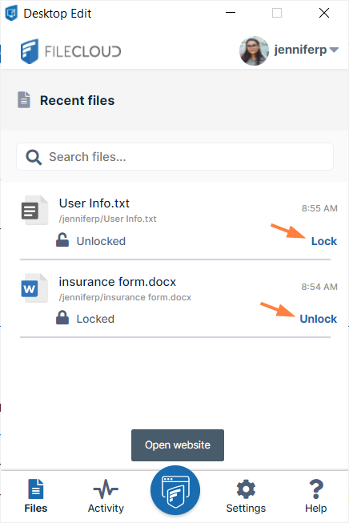Click the magnifier icon in search box

pyautogui.click(x=34, y=157)
